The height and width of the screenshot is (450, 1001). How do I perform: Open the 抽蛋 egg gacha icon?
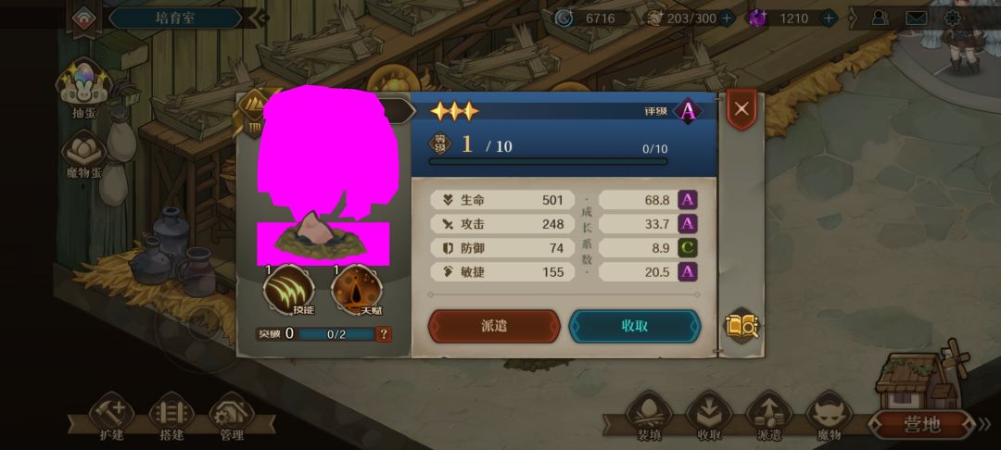pyautogui.click(x=84, y=87)
